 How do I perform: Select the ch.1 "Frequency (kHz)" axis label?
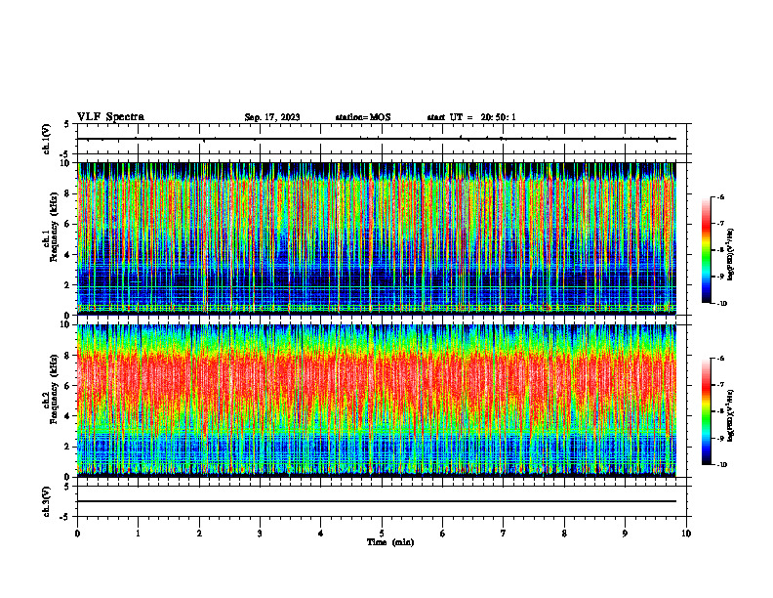pyautogui.click(x=55, y=227)
